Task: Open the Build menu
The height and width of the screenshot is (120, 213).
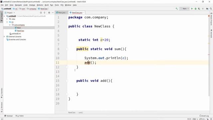Action: (47, 5)
